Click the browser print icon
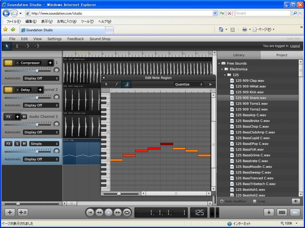The width and height of the screenshot is (305, 228). pyautogui.click(x=245, y=29)
